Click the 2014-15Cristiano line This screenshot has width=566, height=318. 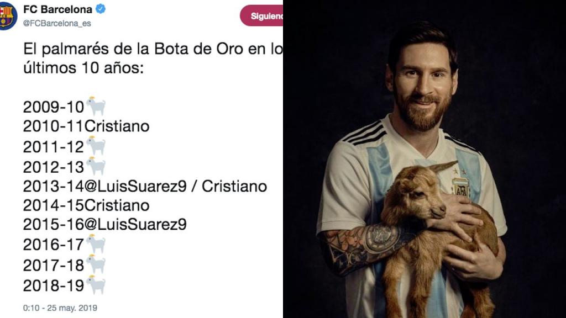tap(86, 205)
